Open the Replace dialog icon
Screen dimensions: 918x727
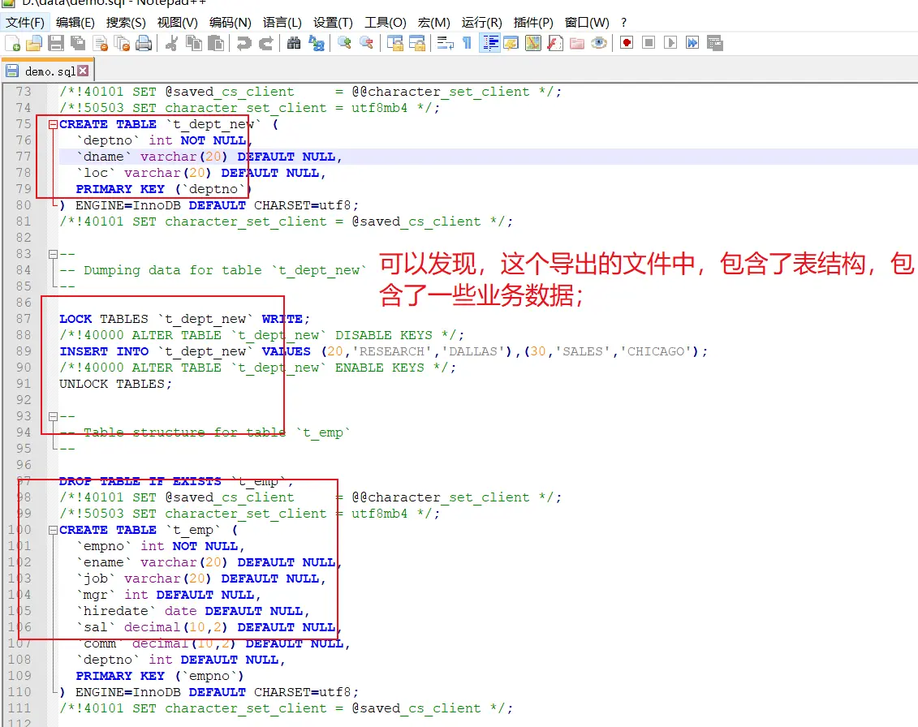point(317,43)
